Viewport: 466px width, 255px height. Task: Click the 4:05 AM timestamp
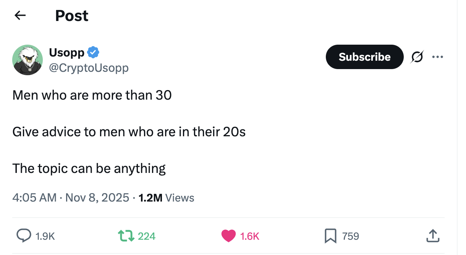point(34,198)
